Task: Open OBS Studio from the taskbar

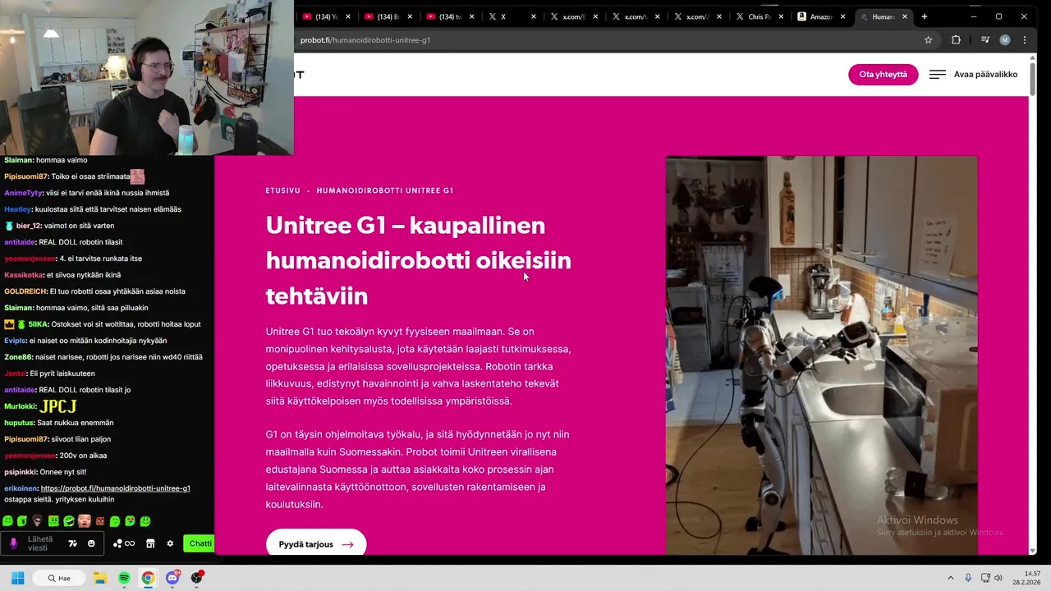Action: coord(196,578)
